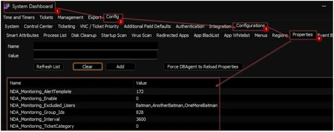Open the Integration tab
The height and width of the screenshot is (132, 334).
coord(220,27)
